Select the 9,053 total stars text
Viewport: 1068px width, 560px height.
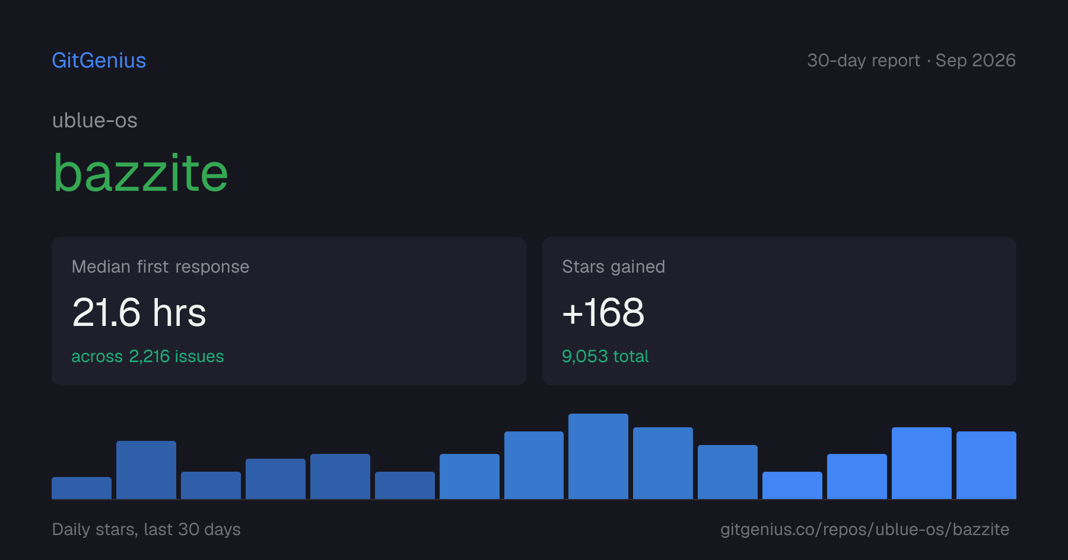[x=605, y=356]
